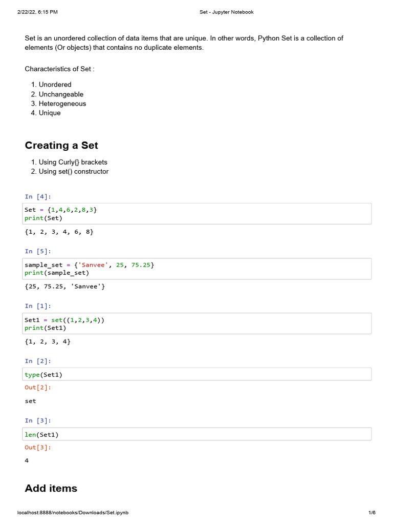
Task: Click the In [3]: prompt label
Action: click(x=38, y=420)
